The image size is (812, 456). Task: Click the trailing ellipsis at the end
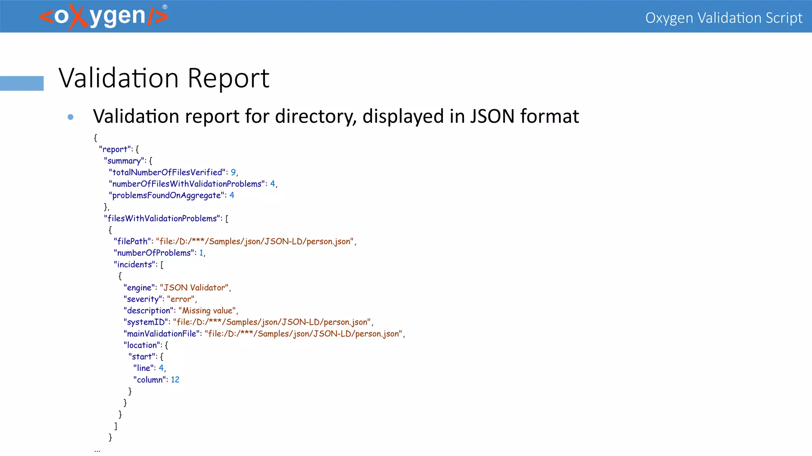pos(98,450)
